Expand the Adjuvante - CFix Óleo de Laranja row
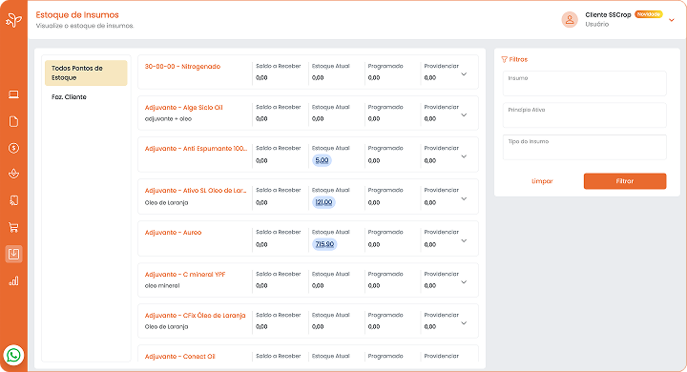Image resolution: width=687 pixels, height=372 pixels. click(x=464, y=323)
